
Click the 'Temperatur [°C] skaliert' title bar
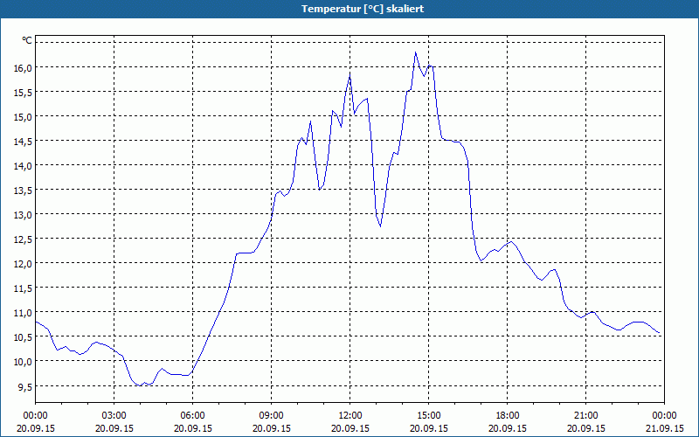[349, 9]
